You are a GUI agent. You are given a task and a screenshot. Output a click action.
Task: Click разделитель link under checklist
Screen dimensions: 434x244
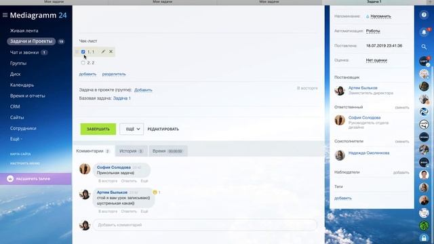pos(114,74)
